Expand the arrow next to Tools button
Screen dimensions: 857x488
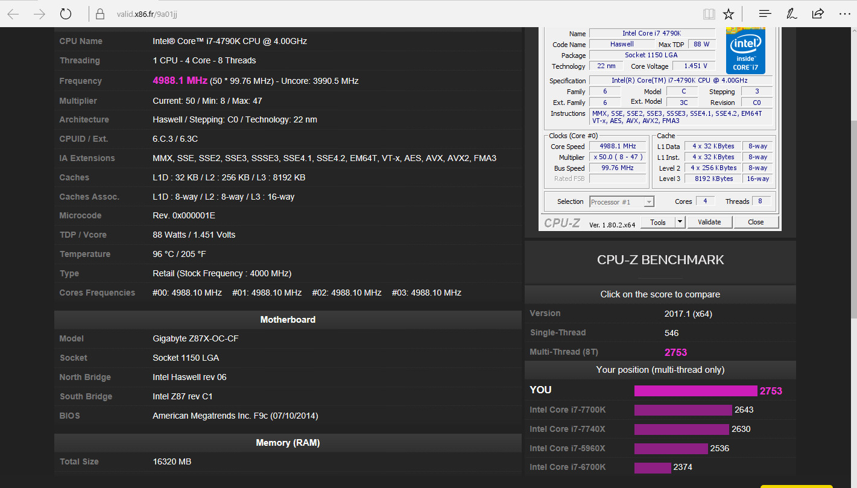pos(680,222)
